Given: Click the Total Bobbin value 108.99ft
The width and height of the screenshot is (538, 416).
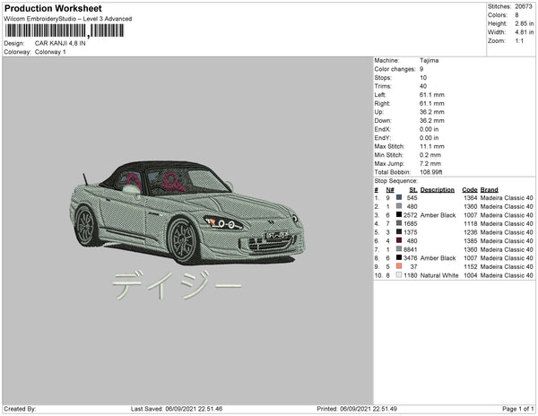Looking at the screenshot, I should click(434, 170).
